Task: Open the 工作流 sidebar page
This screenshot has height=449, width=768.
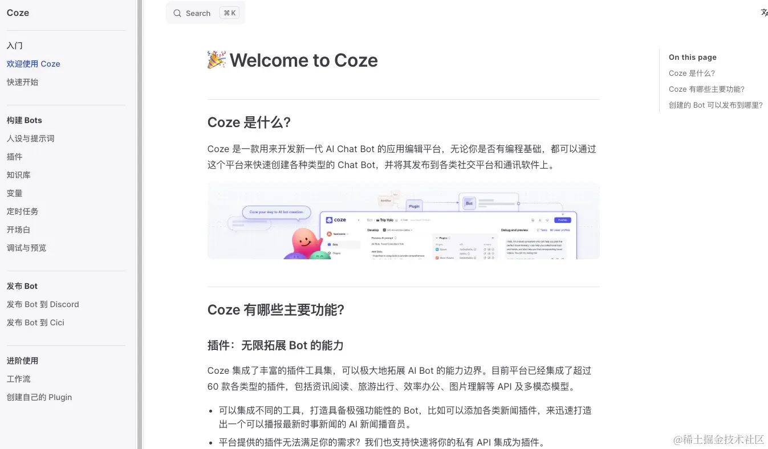Action: (19, 379)
